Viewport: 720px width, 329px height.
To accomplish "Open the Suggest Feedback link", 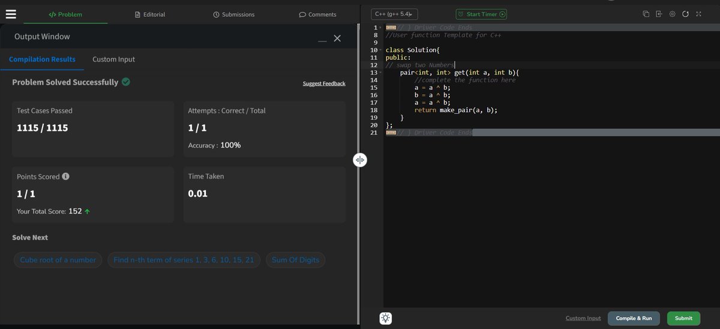I will point(324,83).
